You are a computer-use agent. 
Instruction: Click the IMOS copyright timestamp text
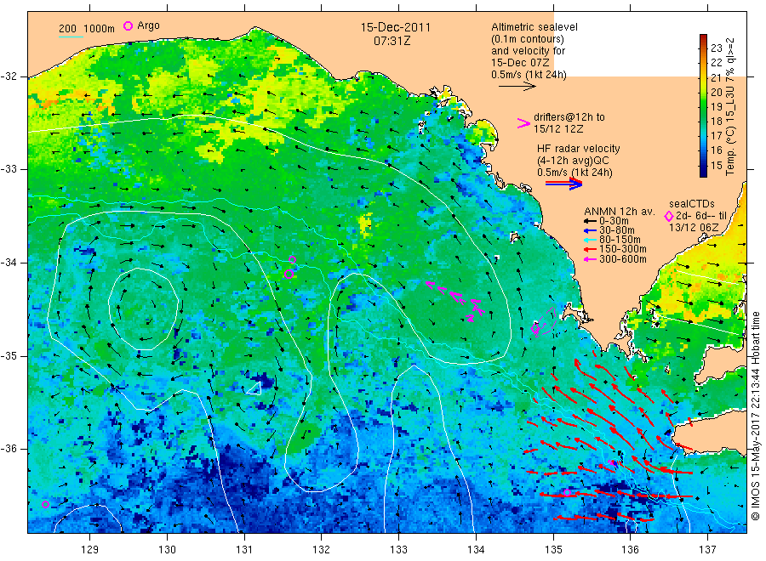pyautogui.click(x=755, y=416)
